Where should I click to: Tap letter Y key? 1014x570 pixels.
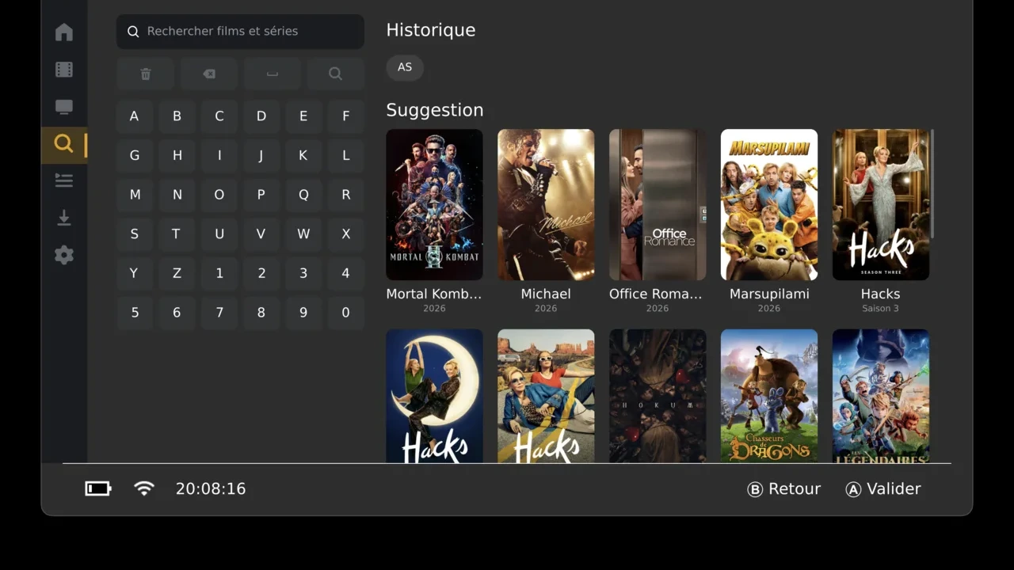pyautogui.click(x=135, y=273)
